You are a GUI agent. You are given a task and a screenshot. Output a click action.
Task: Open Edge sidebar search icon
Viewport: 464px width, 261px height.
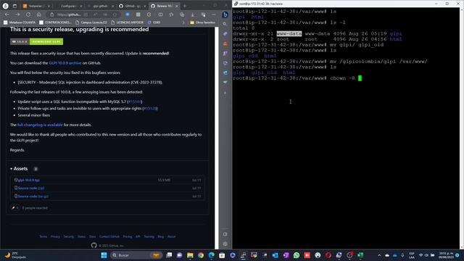225,24
